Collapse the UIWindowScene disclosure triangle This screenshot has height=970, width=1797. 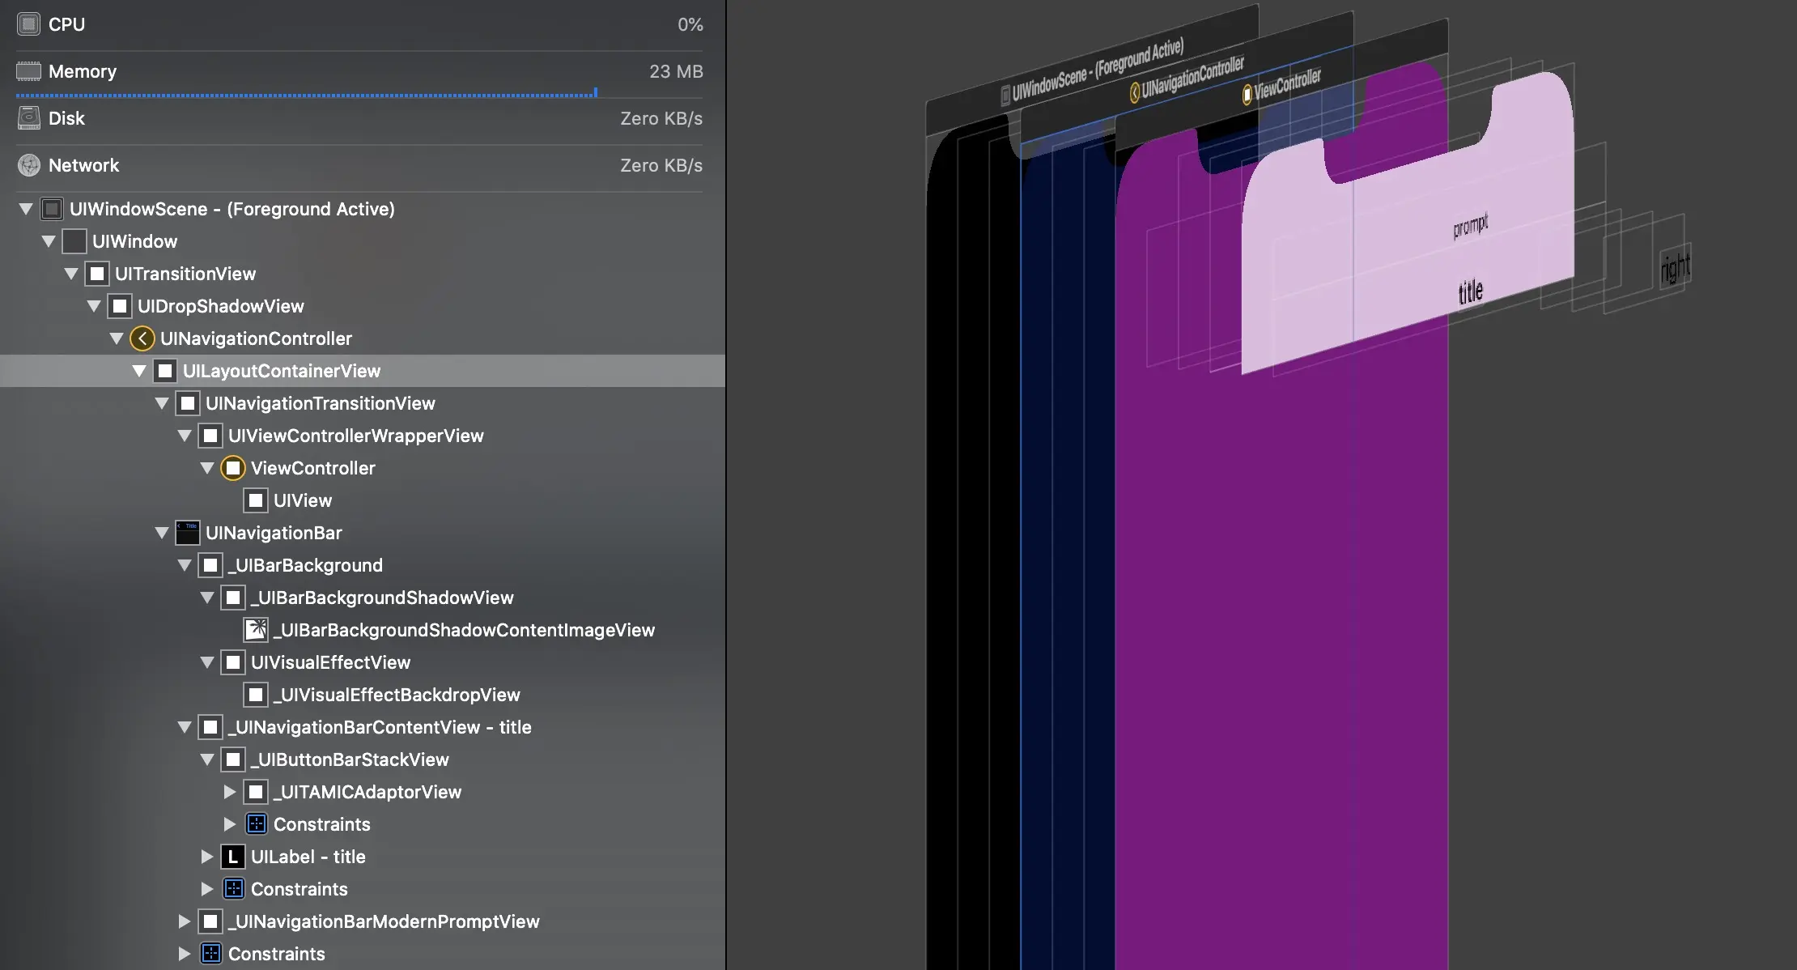click(x=26, y=209)
